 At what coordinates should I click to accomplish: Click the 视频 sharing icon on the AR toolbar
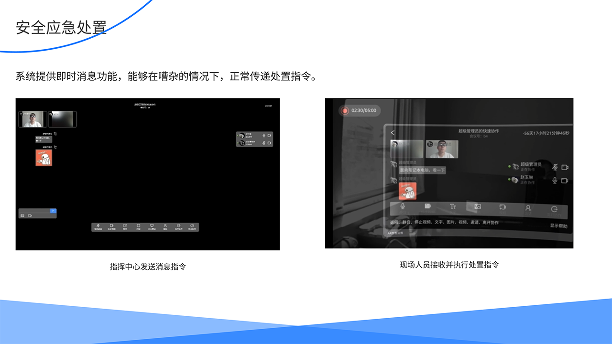click(x=503, y=207)
